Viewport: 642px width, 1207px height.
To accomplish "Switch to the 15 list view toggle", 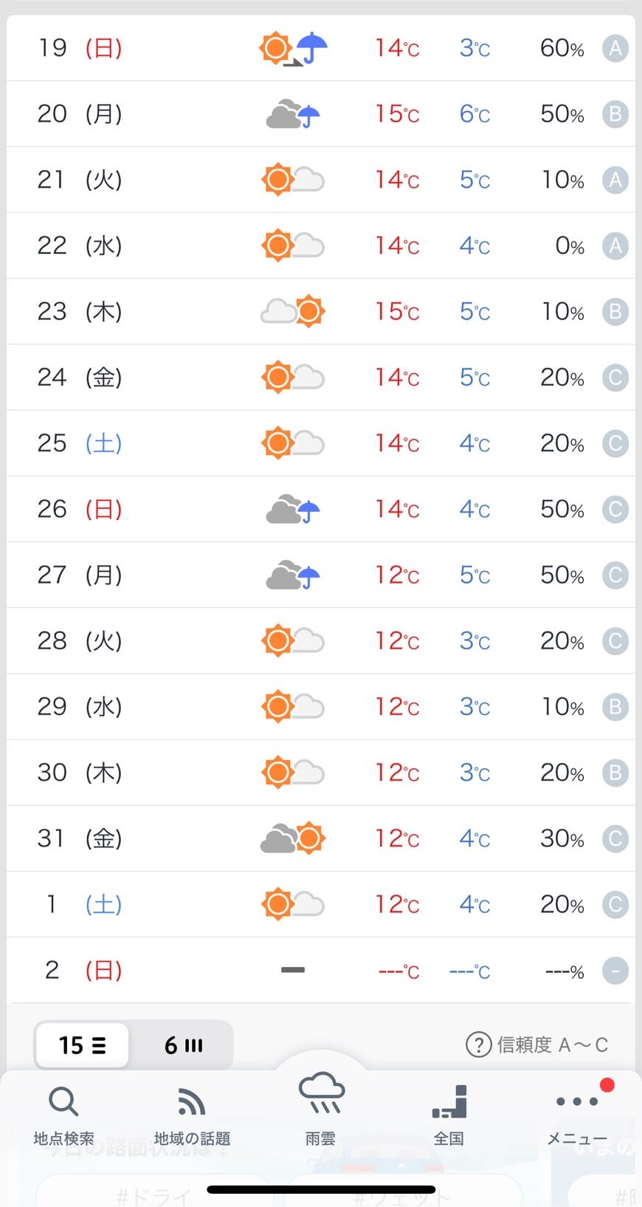I will 82,1045.
